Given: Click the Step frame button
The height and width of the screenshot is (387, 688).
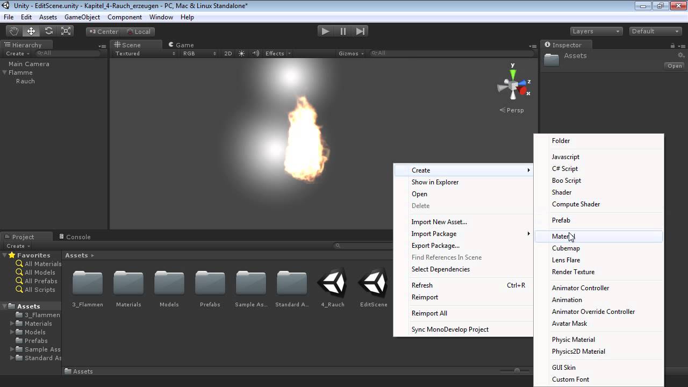Looking at the screenshot, I should pyautogui.click(x=361, y=31).
